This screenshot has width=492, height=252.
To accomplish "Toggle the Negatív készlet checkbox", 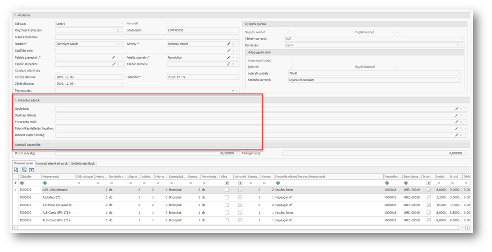I will 288,32.
